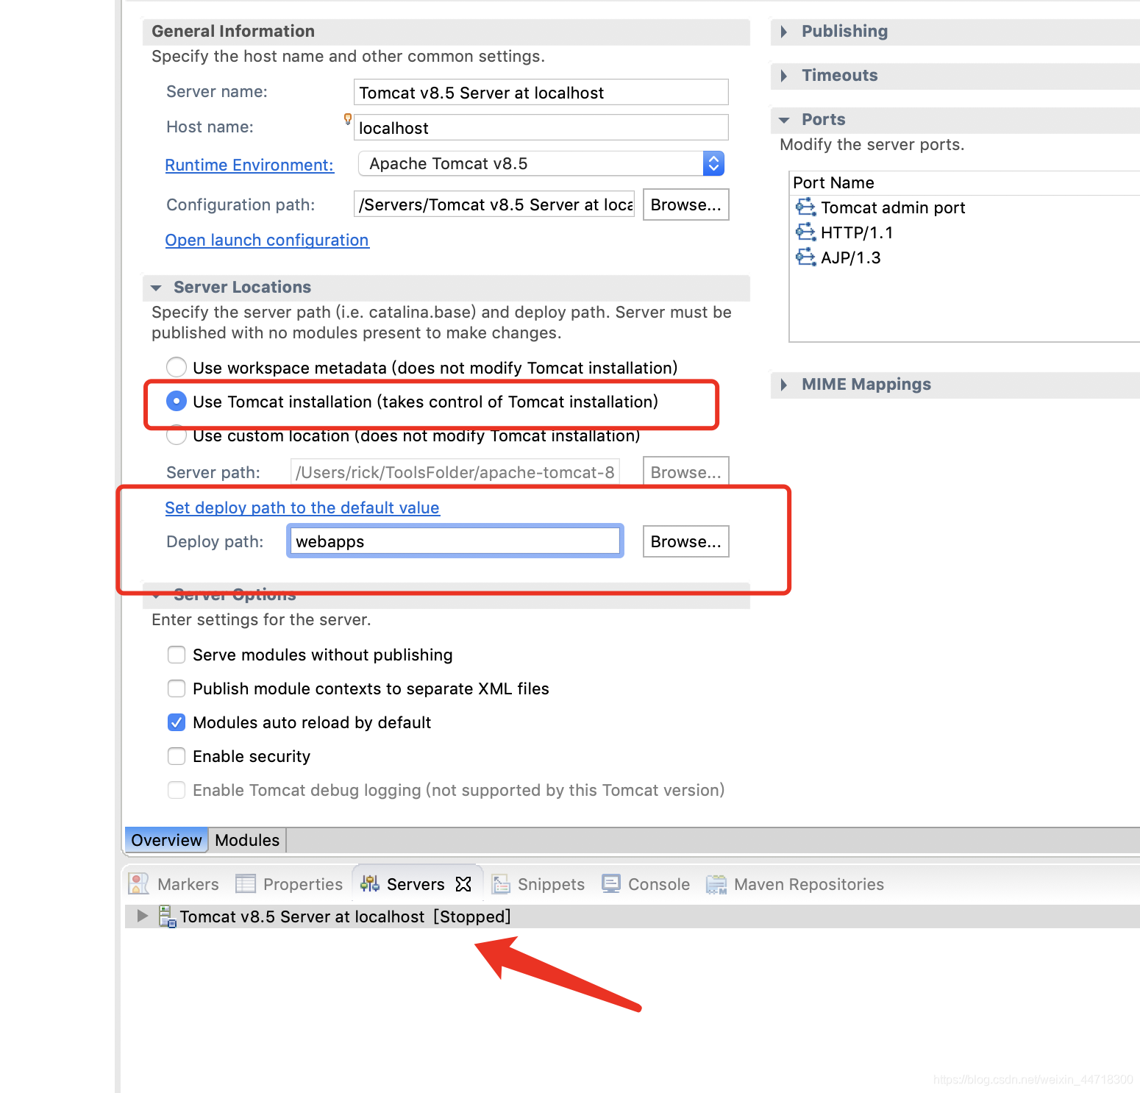Tick the Enable security checkbox
Image resolution: width=1140 pixels, height=1093 pixels.
coord(177,755)
